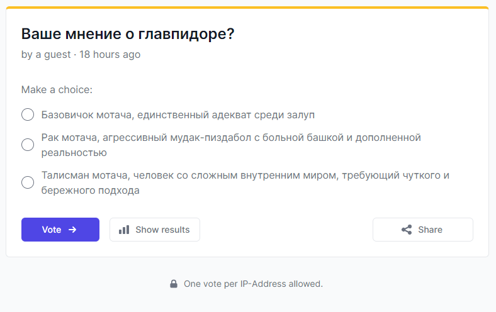Image resolution: width=496 pixels, height=312 pixels.
Task: Pick the "Талисман мотача" radio button
Action: [x=28, y=182]
